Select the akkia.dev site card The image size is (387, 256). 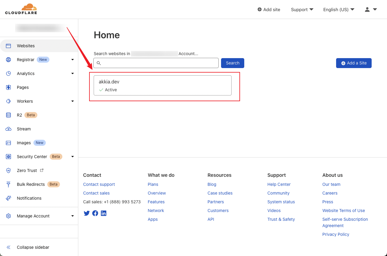(163, 85)
